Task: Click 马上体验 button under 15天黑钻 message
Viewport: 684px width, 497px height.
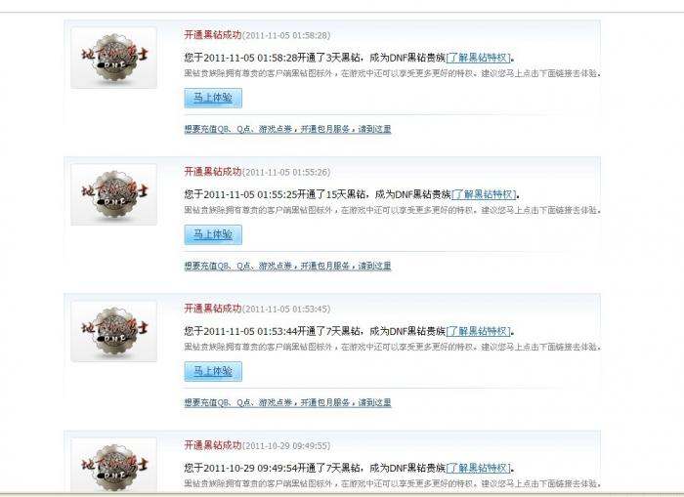Action: point(213,234)
